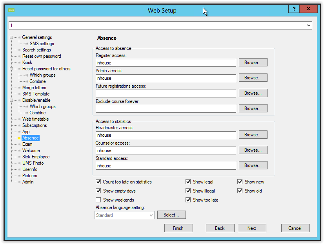This screenshot has width=324, height=244.
Task: Click the Next button
Action: (252, 228)
